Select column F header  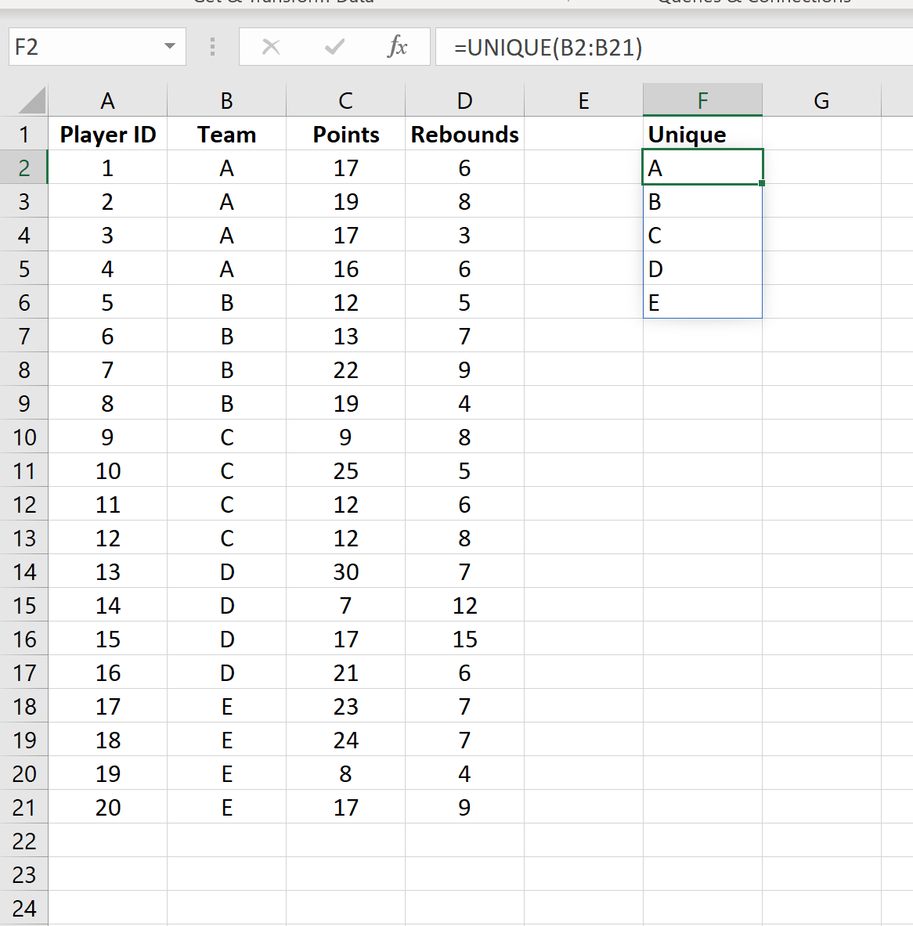(702, 101)
